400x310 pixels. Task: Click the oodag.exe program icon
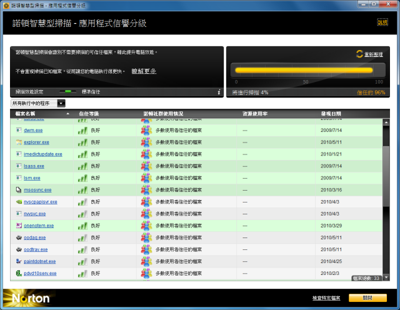click(19, 237)
